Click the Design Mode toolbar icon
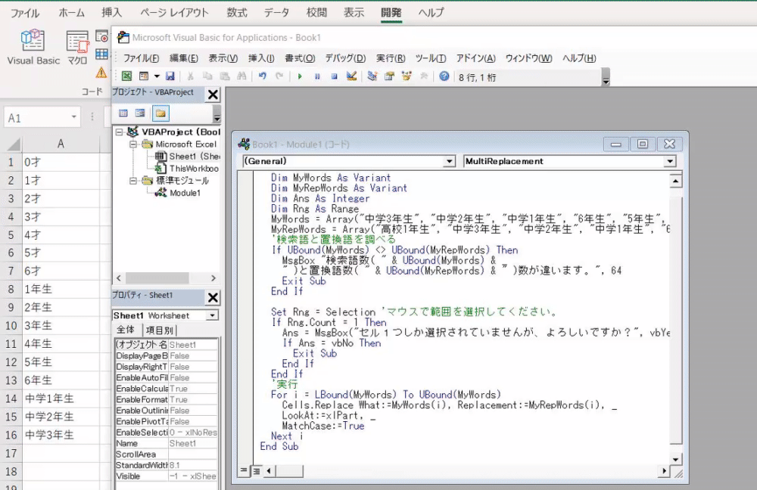The height and width of the screenshot is (490, 757). 351,76
